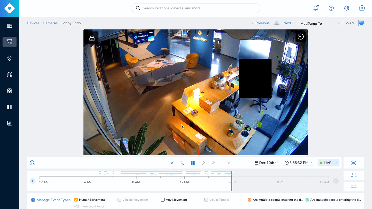Open the 3:55:32 PM time picker
The height and width of the screenshot is (209, 372).
298,163
